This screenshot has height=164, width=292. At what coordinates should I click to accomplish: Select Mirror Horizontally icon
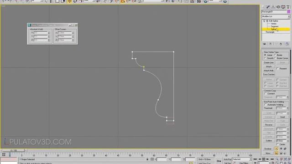coord(277,153)
